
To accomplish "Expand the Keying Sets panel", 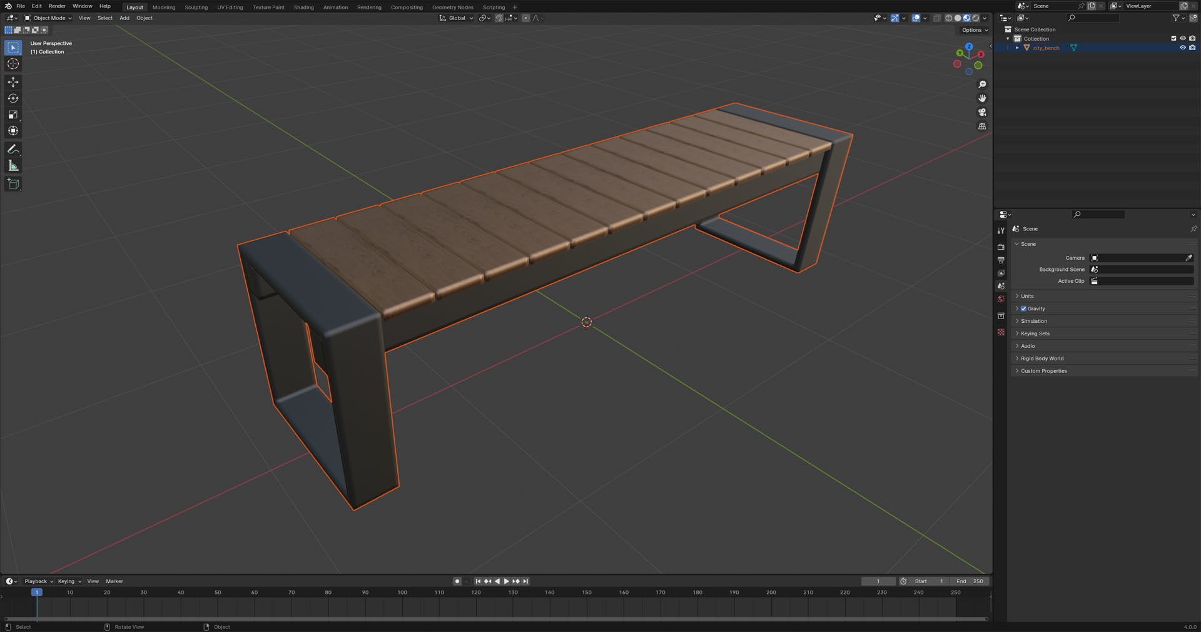I will [x=1104, y=334].
